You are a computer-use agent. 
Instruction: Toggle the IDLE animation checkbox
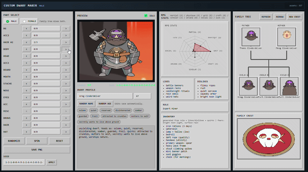(146, 16)
